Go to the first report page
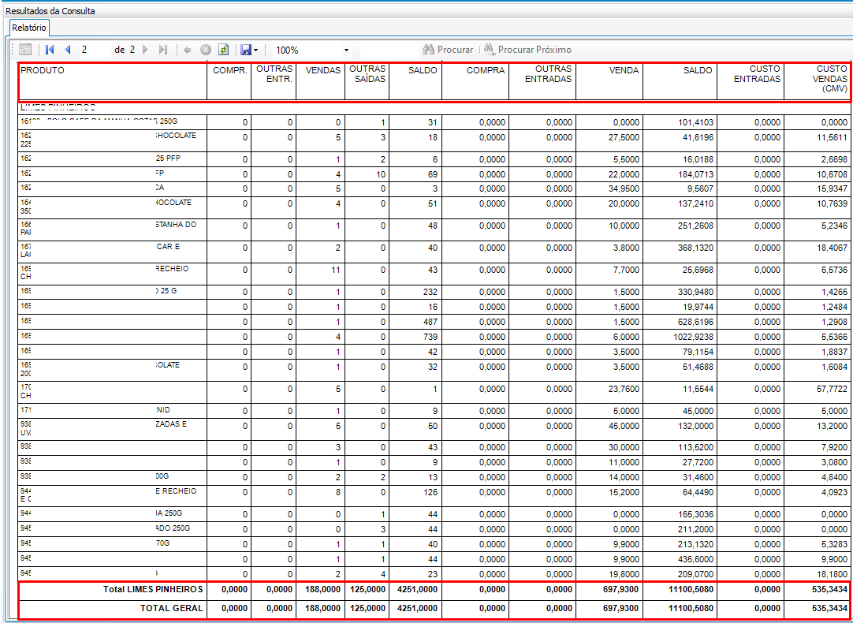Image resolution: width=853 pixels, height=623 pixels. tap(50, 50)
